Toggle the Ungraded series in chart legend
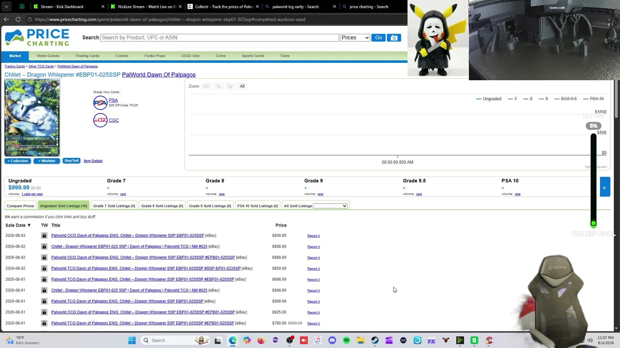This screenshot has height=348, width=620. pos(489,99)
